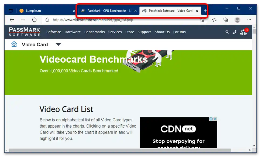Close the Lumpics.ru tab
Image resolution: width=261 pixels, height=157 pixels.
click(x=74, y=11)
